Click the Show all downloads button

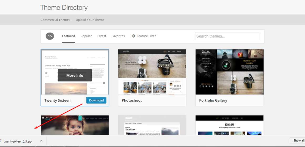[x=297, y=141]
